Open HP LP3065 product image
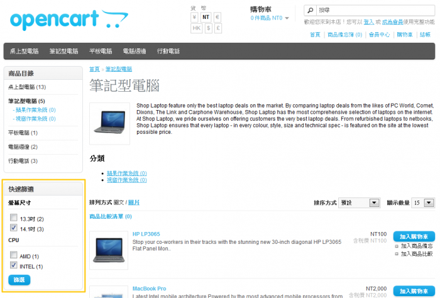Viewport: 440px width, 298px height. 109,251
